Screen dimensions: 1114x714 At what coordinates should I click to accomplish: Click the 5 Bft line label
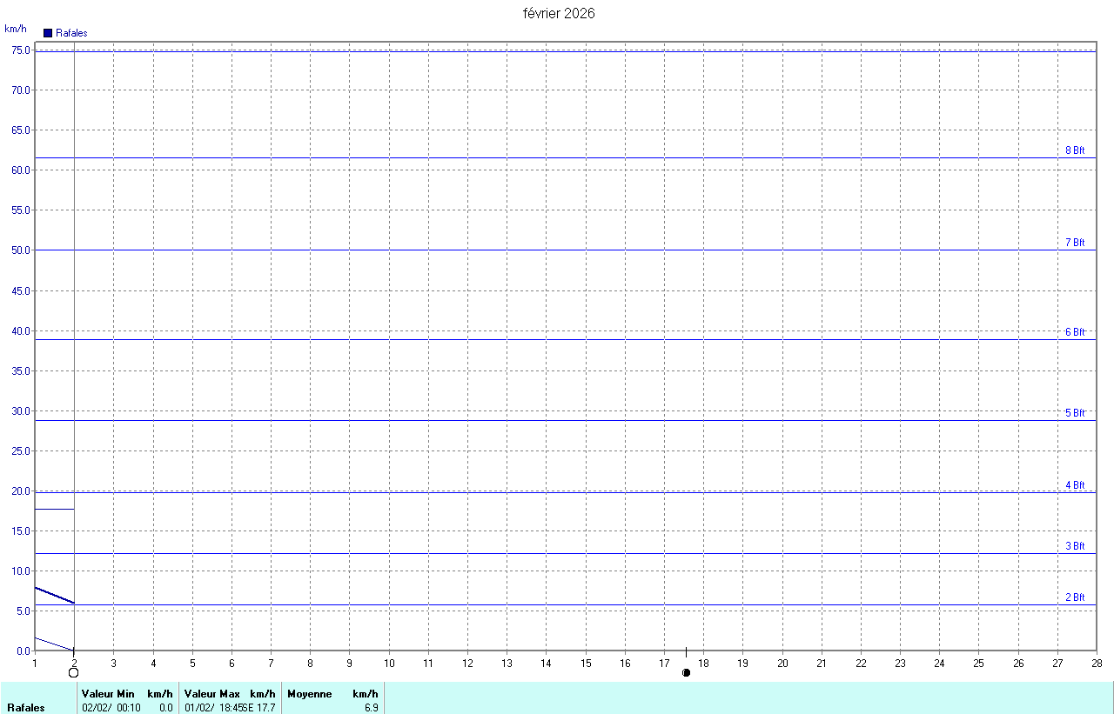coord(1075,413)
